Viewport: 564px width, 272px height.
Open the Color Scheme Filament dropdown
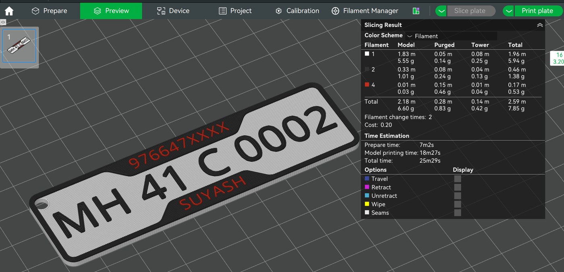click(451, 36)
